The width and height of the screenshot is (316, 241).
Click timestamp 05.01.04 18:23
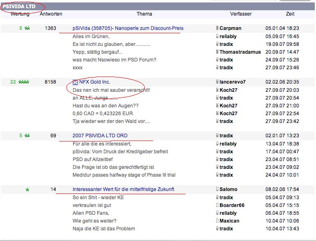pyautogui.click(x=282, y=28)
